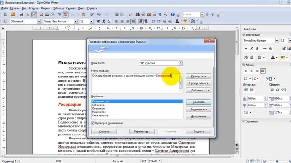This screenshot has height=163, width=291.
Task: Toggle Italic К in Properties sidebar
Action: 251,48
